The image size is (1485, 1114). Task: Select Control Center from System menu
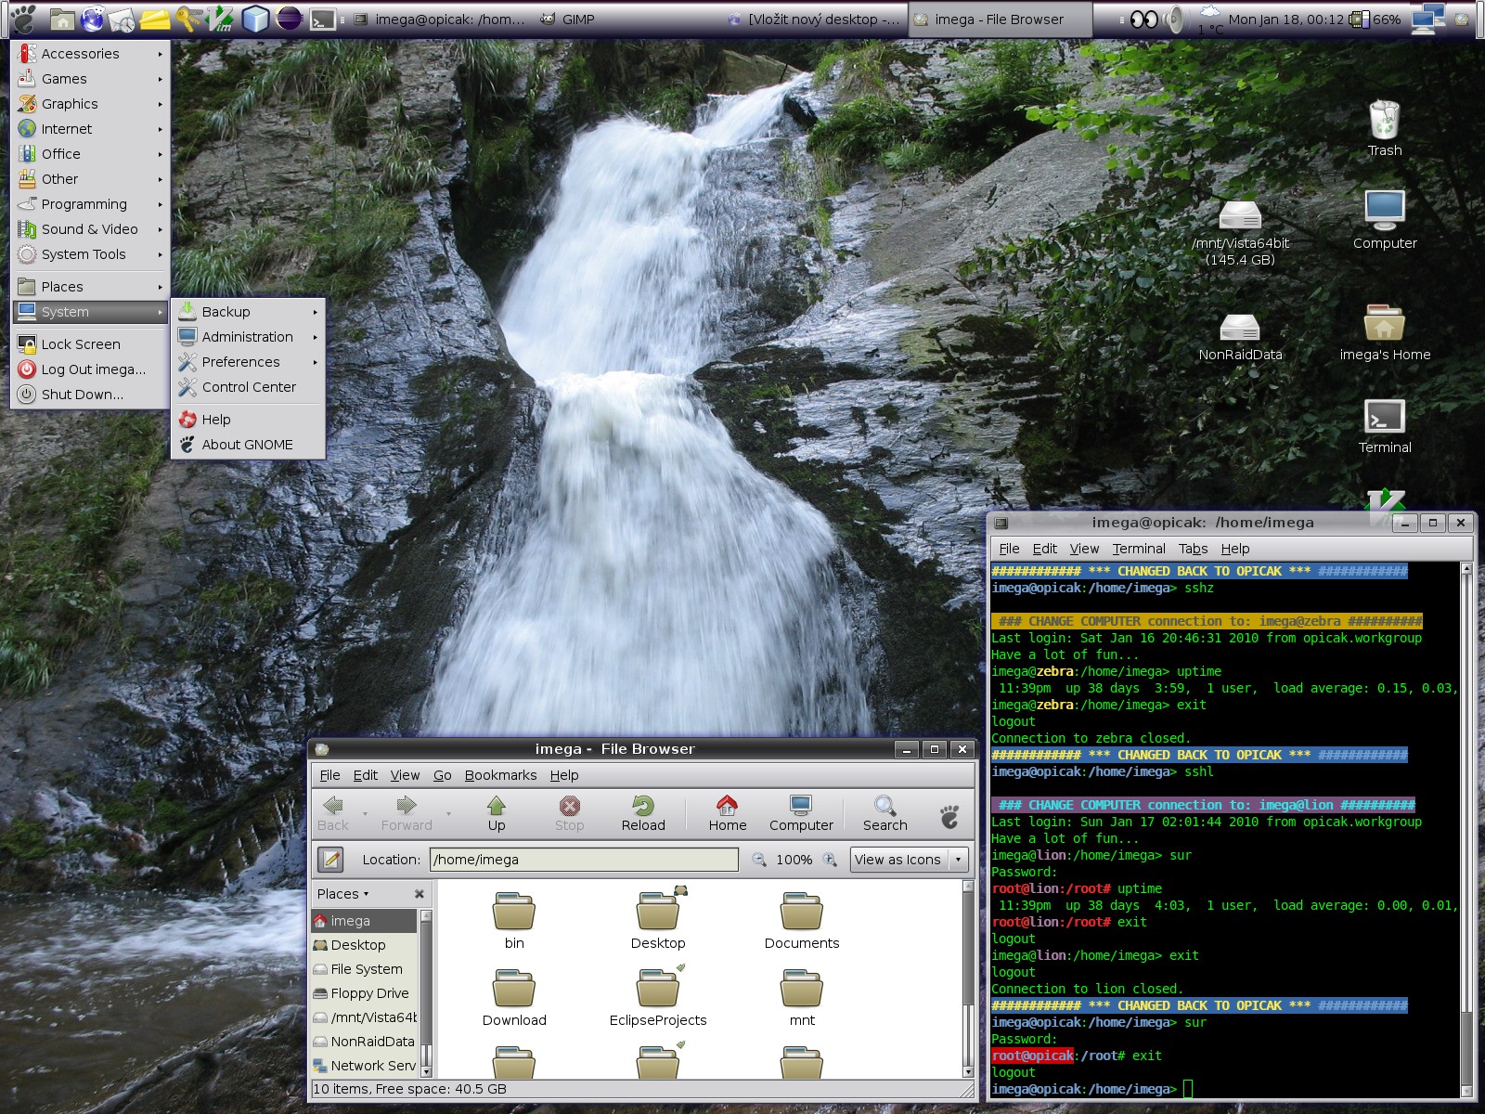pos(249,387)
